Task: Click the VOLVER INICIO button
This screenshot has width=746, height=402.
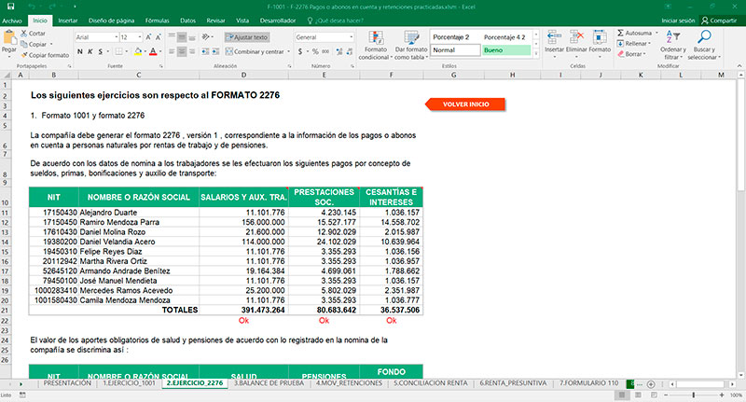Action: (x=465, y=104)
